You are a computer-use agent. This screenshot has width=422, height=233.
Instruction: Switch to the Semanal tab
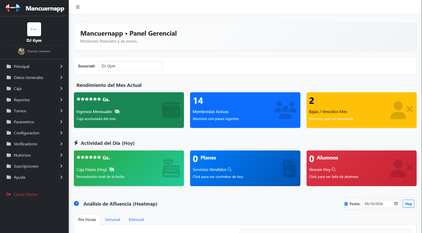[x=112, y=219]
